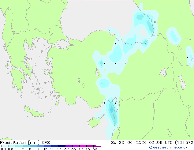The width and height of the screenshot is (194, 150).
Task: Click the 'GFS' model label
Action: pos(46,143)
